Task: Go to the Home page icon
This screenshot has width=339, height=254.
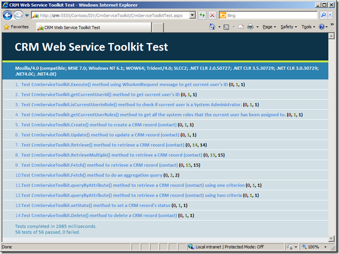Action: [x=212, y=27]
